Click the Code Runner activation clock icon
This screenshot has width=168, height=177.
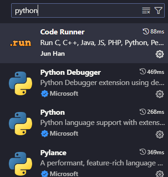click(146, 32)
